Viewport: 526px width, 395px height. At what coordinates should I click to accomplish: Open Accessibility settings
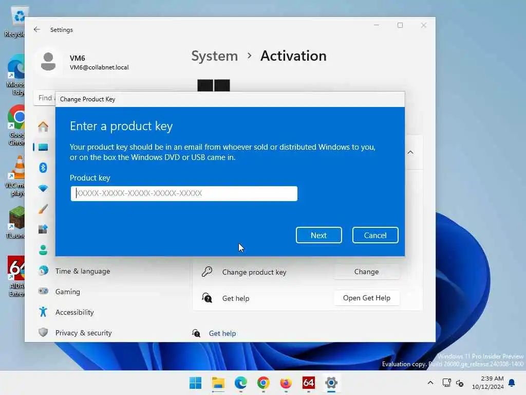[x=74, y=312]
